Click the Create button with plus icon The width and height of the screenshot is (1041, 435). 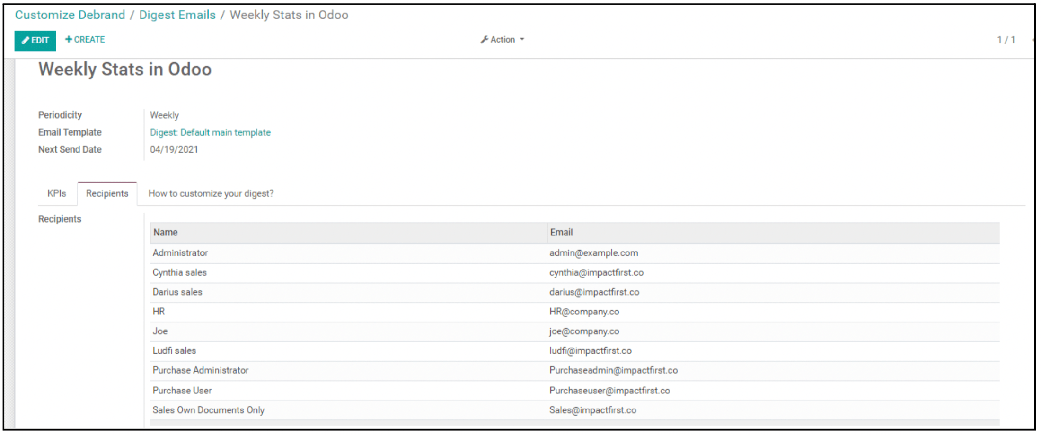85,40
